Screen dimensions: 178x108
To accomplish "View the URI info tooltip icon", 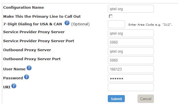I will click(x=14, y=86).
